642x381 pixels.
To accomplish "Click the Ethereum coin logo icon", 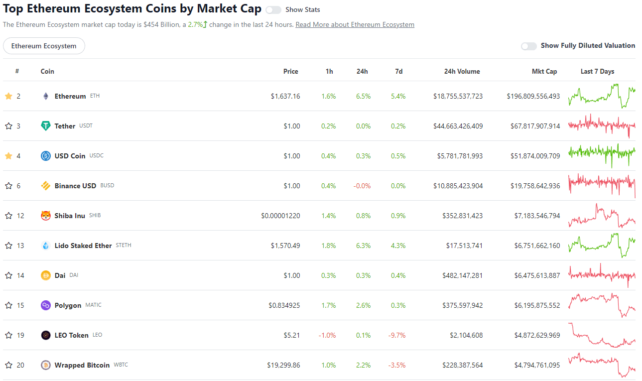I will pyautogui.click(x=46, y=96).
